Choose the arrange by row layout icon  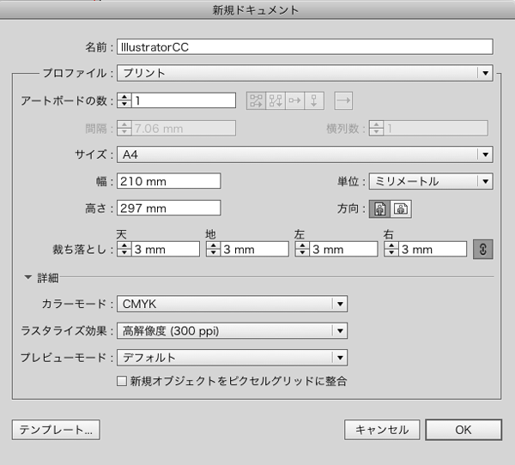[x=296, y=100]
